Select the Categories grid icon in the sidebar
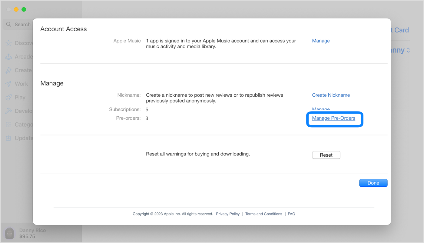This screenshot has width=424, height=243. pos(8,125)
